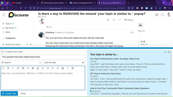Click the plus icon next to Default (full-width)
This screenshot has height=97, width=173.
click(27, 44)
